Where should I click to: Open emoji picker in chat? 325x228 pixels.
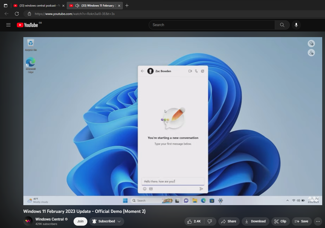(145, 189)
